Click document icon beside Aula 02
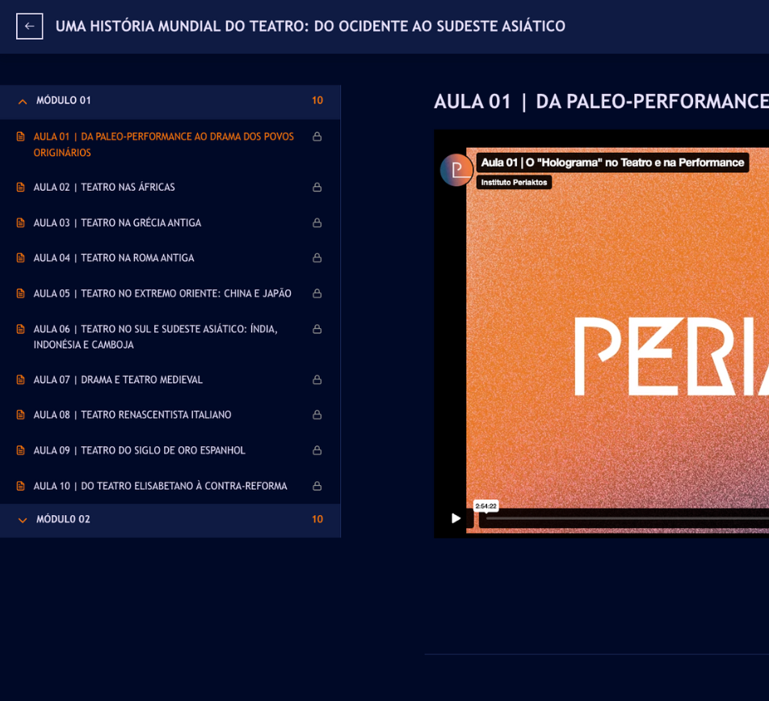 21,187
